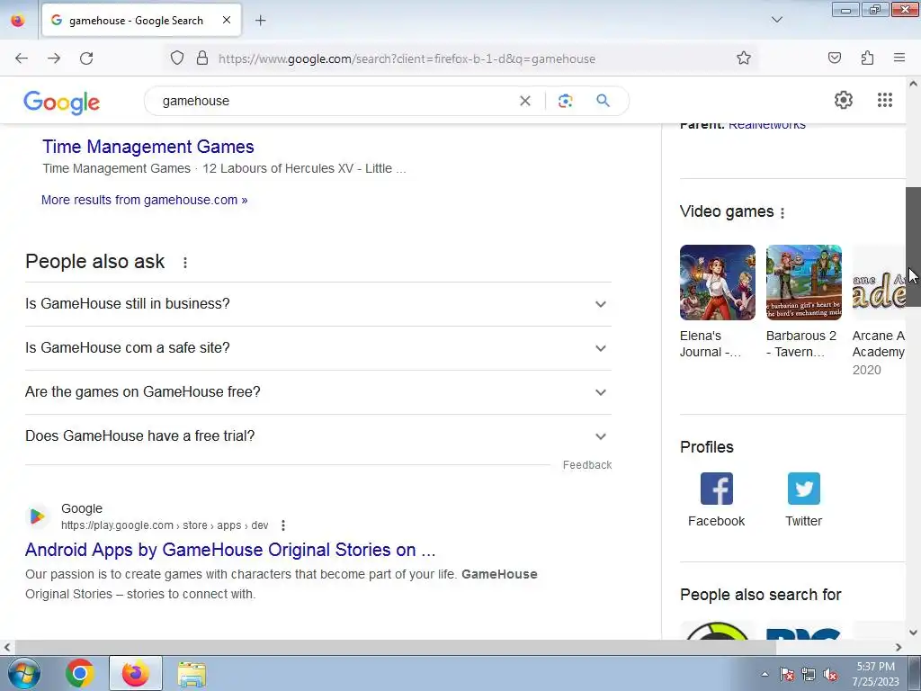The width and height of the screenshot is (921, 691).
Task: Click the Google Play store result icon
Action: pos(37,516)
